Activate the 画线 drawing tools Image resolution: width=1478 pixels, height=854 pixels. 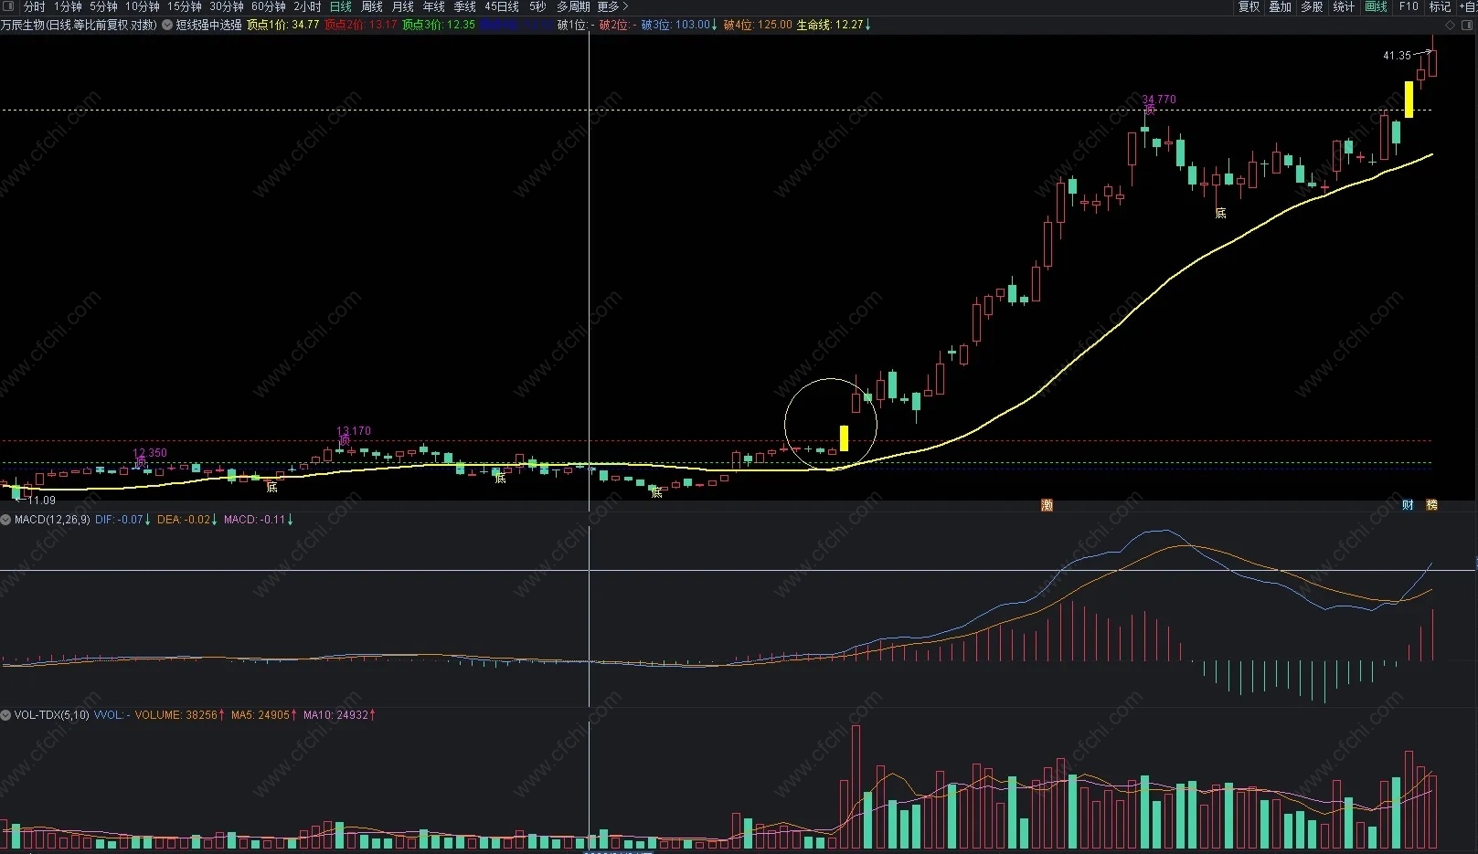[x=1376, y=6]
